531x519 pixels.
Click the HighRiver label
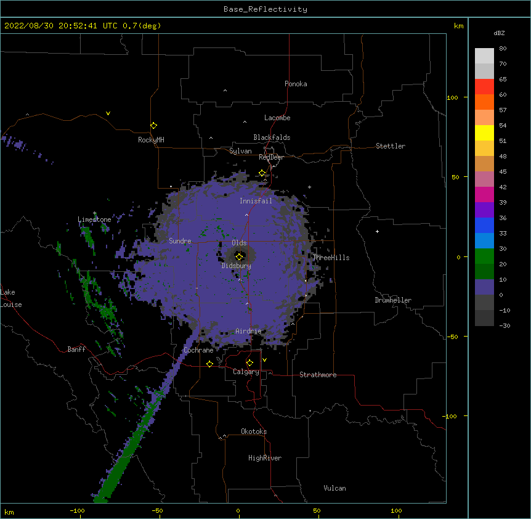coord(265,458)
